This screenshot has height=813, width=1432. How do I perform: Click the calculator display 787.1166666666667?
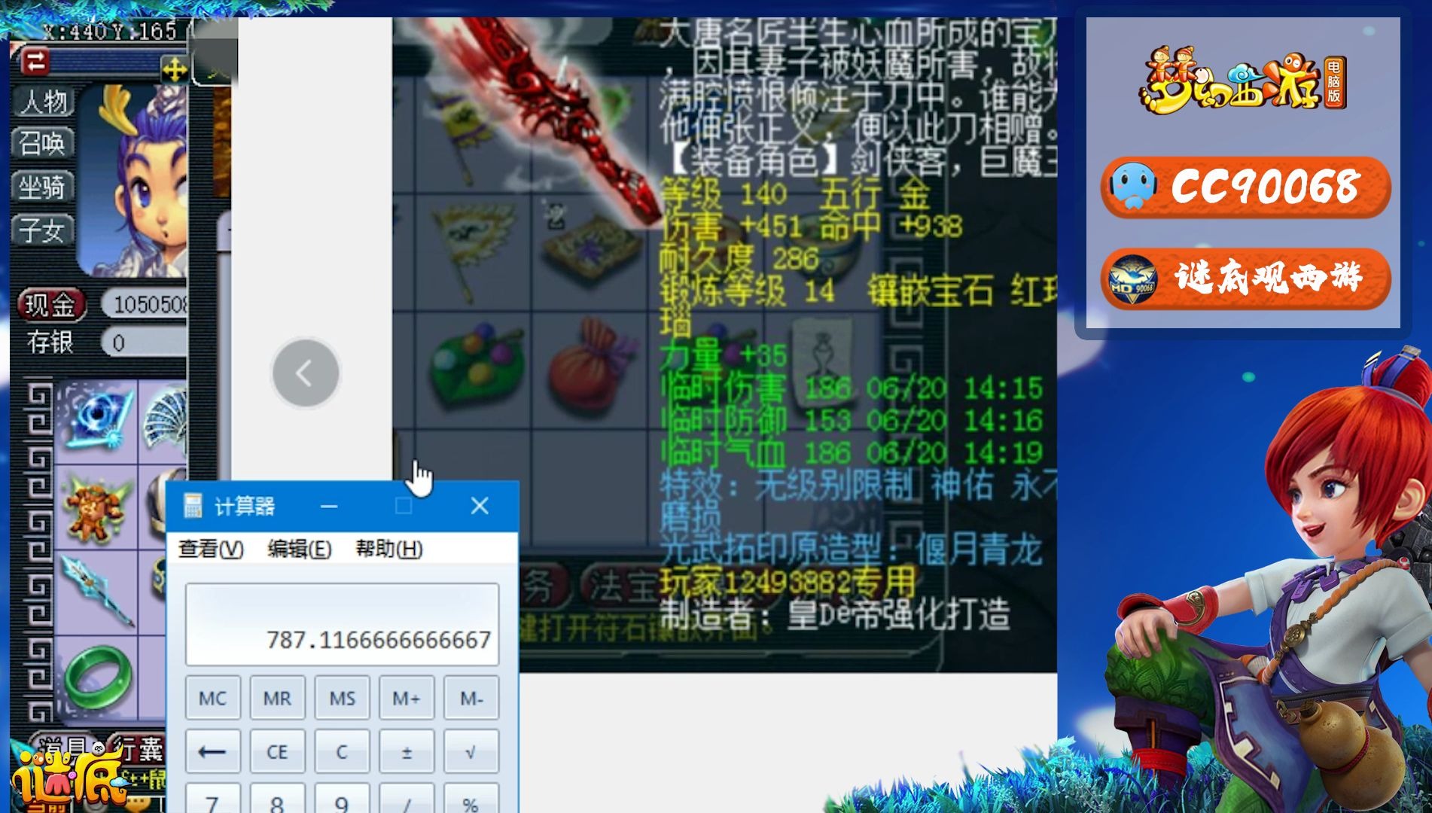343,624
